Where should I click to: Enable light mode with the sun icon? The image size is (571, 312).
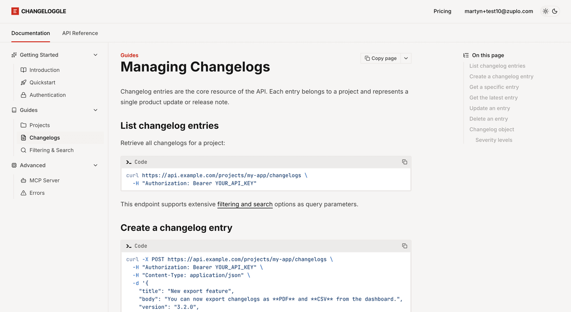coord(545,11)
